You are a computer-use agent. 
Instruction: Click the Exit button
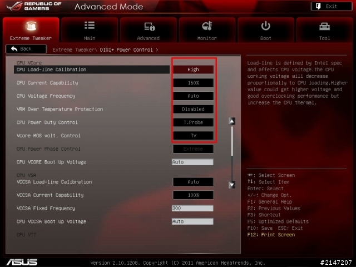332,6
